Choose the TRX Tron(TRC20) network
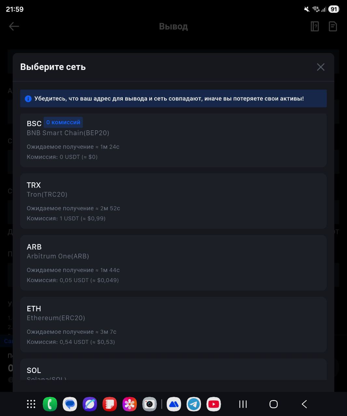Screen dimensions: 347x416 click(x=173, y=201)
